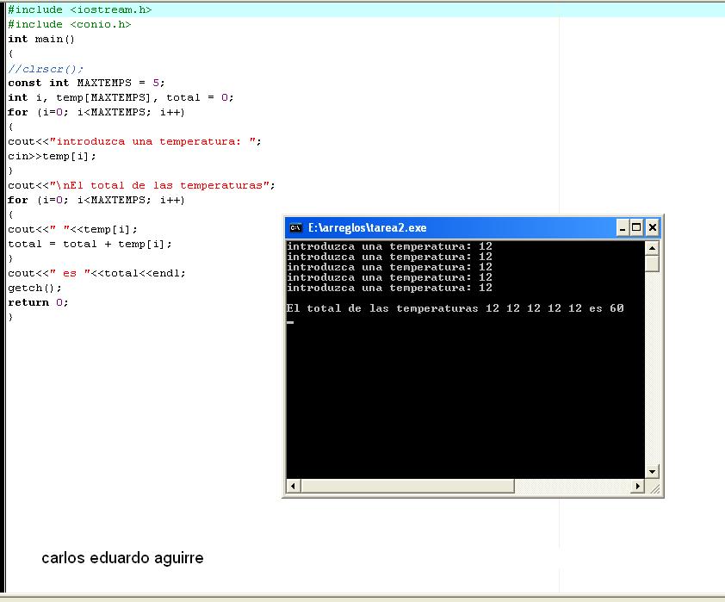Image resolution: width=725 pixels, height=602 pixels.
Task: Click the console horizontal scrollbar thumb
Action: (x=407, y=486)
